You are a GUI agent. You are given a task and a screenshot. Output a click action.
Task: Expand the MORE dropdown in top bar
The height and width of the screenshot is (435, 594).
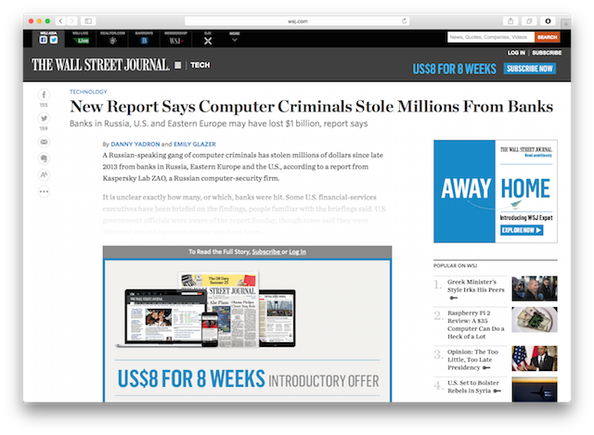[234, 38]
